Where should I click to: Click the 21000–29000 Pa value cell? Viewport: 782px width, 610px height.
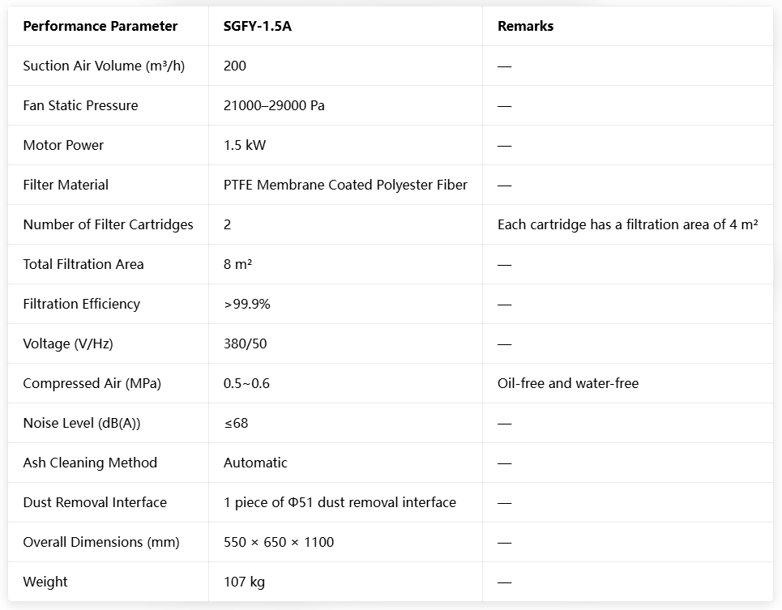click(x=274, y=105)
